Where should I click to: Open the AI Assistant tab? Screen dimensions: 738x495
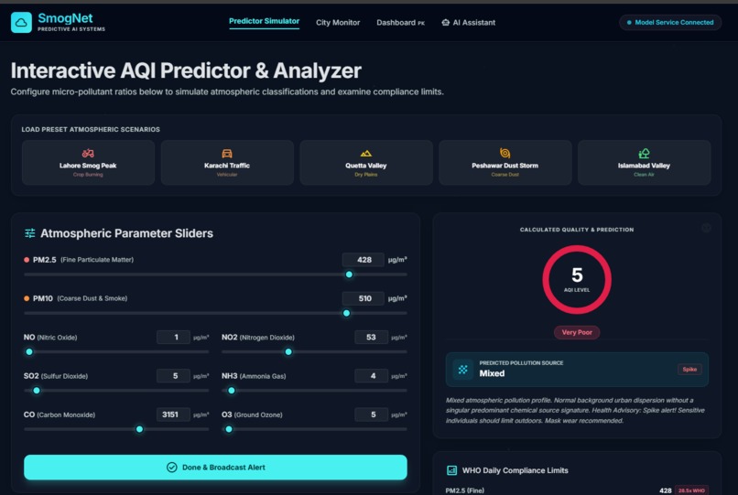coord(468,22)
